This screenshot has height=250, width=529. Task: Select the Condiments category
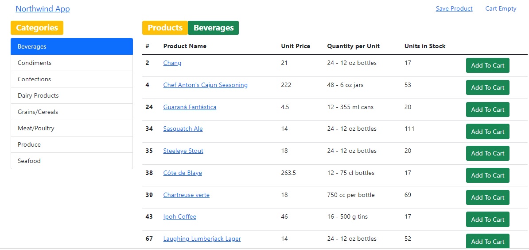pyautogui.click(x=72, y=63)
